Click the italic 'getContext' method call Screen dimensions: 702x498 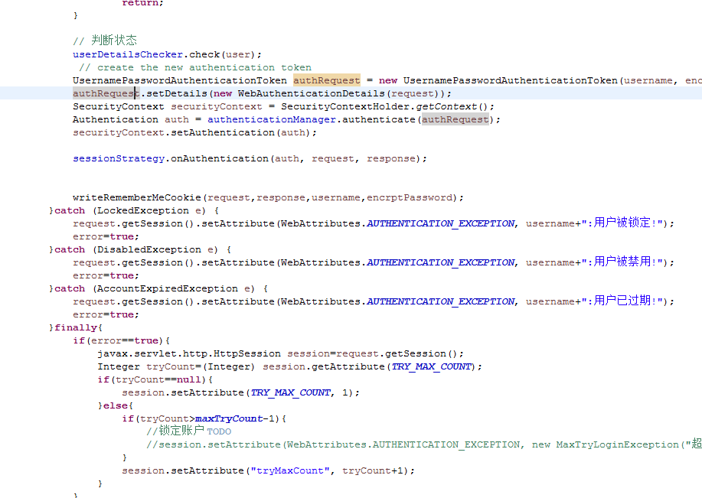pyautogui.click(x=446, y=106)
